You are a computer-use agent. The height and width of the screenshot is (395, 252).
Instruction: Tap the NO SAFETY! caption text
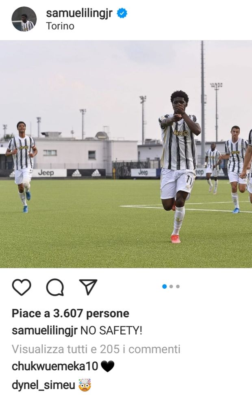click(x=111, y=330)
